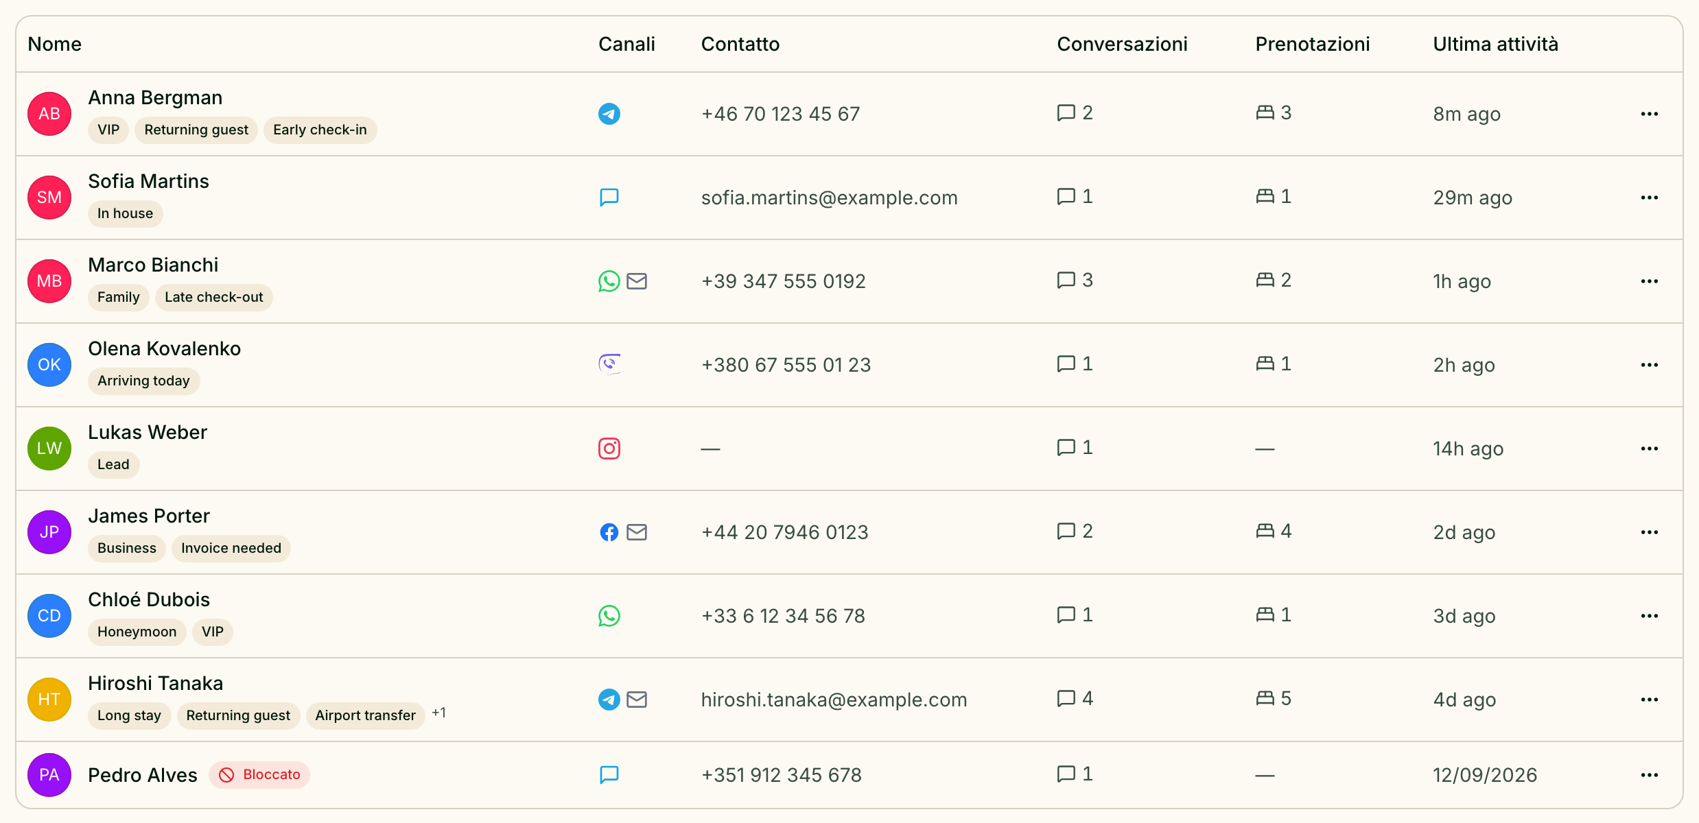The image size is (1699, 823).
Task: Click the Nome column header
Action: coord(55,44)
